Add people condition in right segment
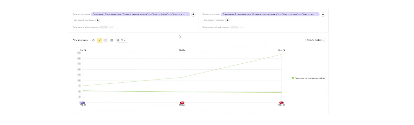This screenshot has width=414, height=125. 227,20
